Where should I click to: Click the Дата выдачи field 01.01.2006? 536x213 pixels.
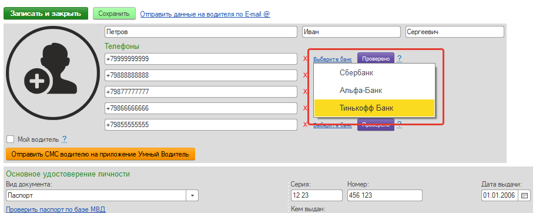(x=500, y=195)
